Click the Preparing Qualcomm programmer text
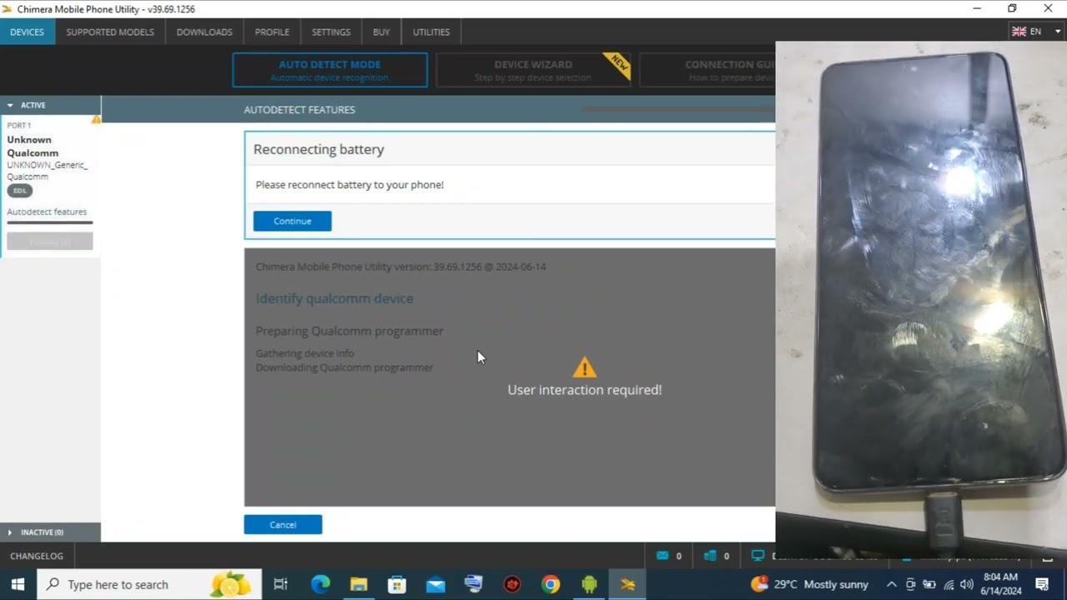The width and height of the screenshot is (1067, 600). click(x=349, y=331)
